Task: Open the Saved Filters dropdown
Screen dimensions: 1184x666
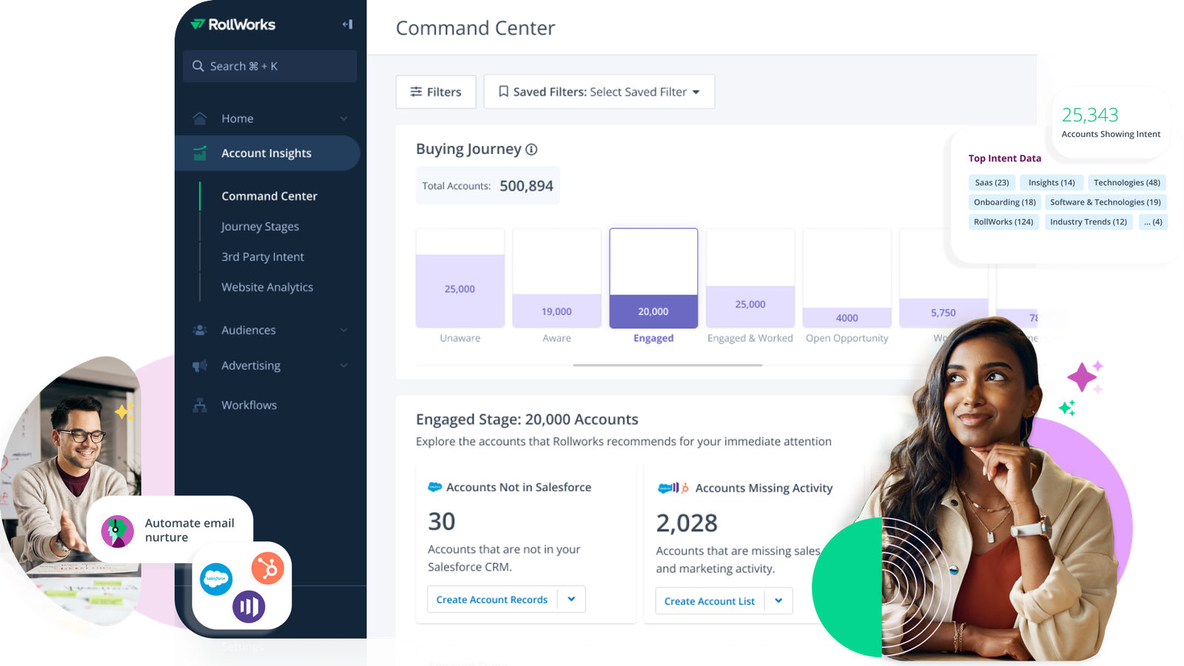Action: tap(599, 92)
